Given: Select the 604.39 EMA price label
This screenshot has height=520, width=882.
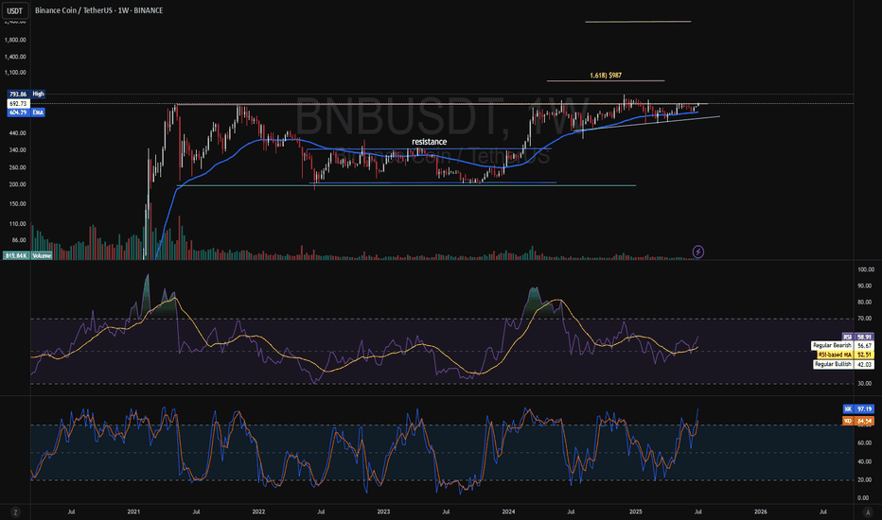Looking at the screenshot, I should click(x=26, y=113).
